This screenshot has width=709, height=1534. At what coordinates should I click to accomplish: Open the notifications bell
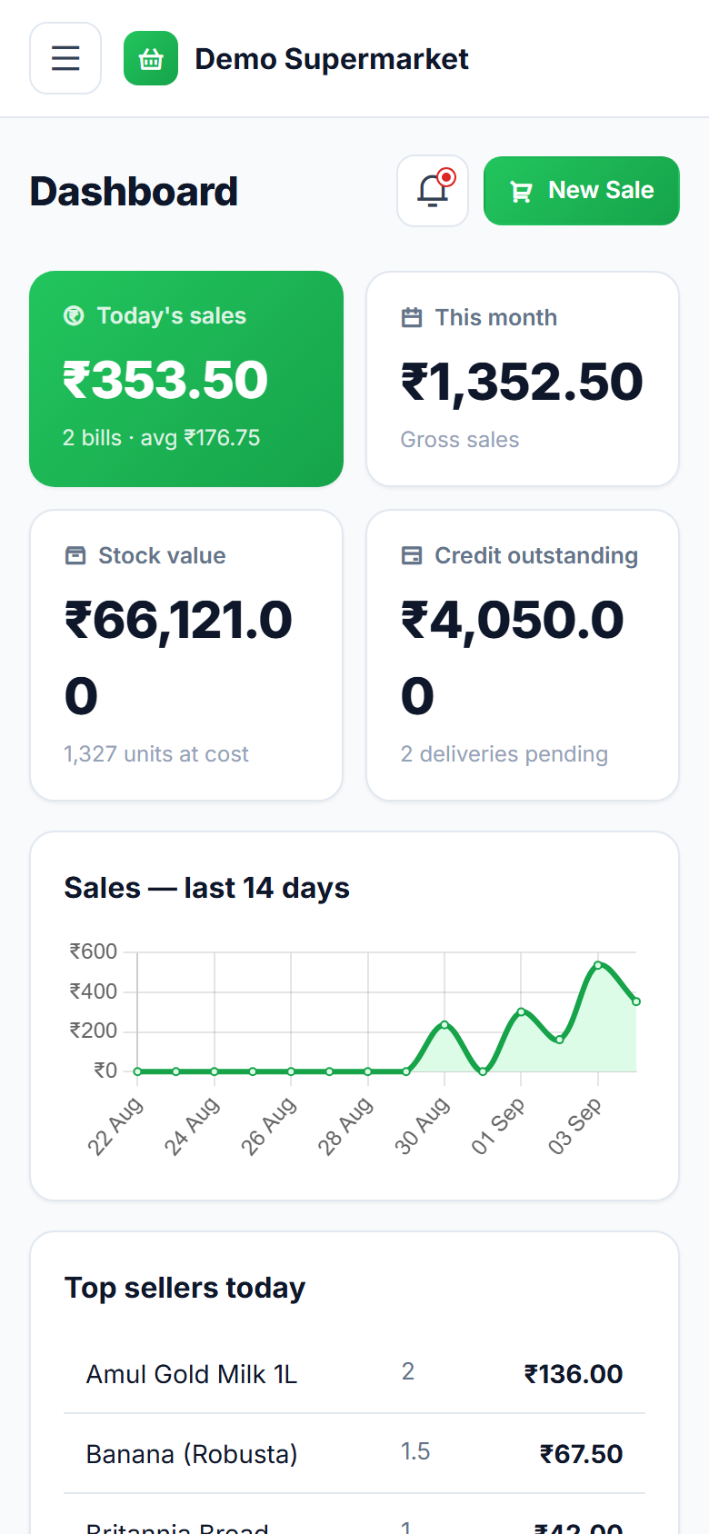coord(433,191)
